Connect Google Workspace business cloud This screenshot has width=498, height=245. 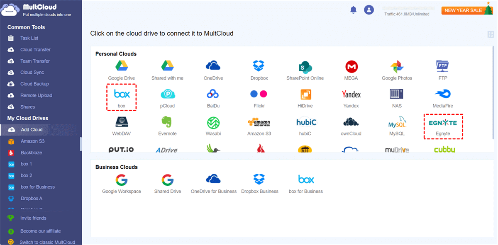coord(121,180)
